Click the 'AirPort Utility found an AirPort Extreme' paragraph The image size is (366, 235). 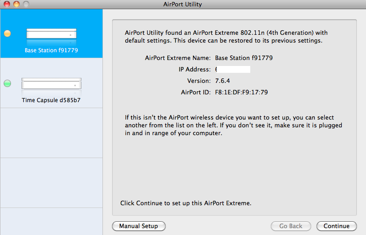click(226, 37)
